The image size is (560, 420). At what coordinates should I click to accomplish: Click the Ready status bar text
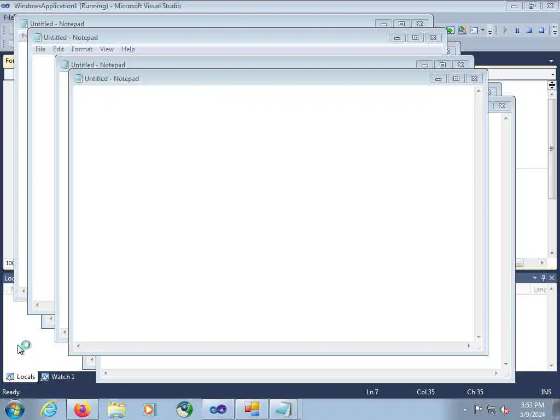click(11, 392)
